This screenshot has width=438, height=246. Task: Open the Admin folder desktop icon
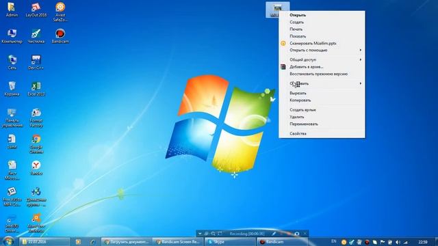[x=12, y=10]
